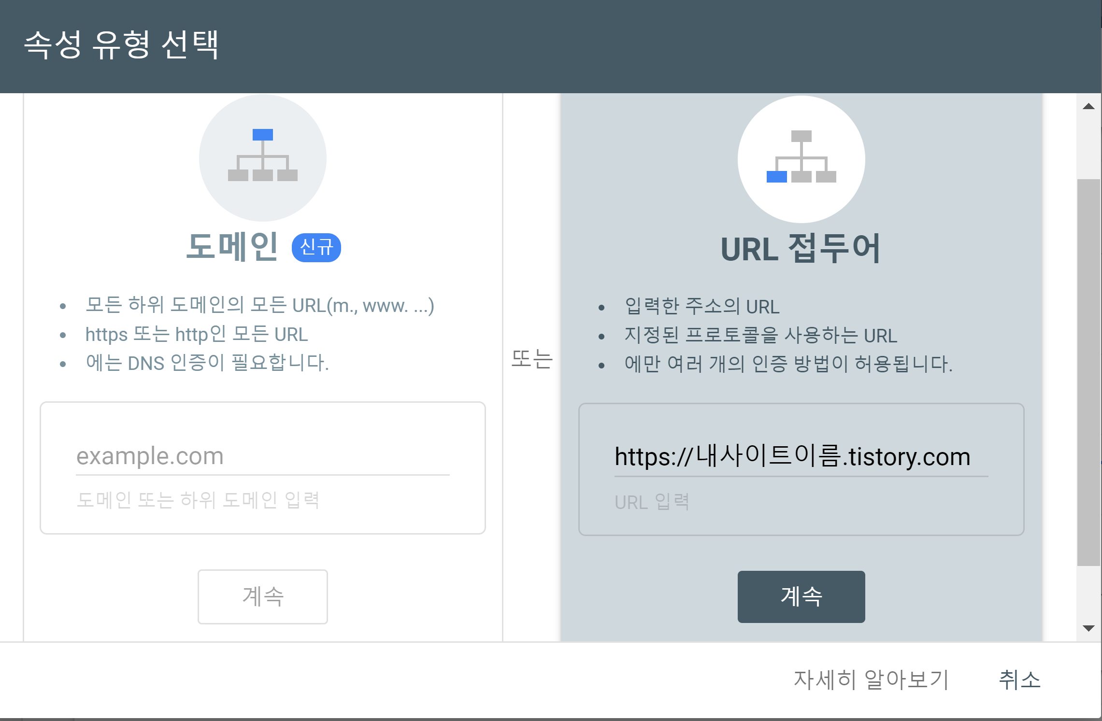
Task: Click the vertical scrollbar thumb
Action: [x=1088, y=372]
